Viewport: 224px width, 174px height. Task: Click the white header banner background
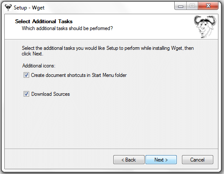(150, 27)
